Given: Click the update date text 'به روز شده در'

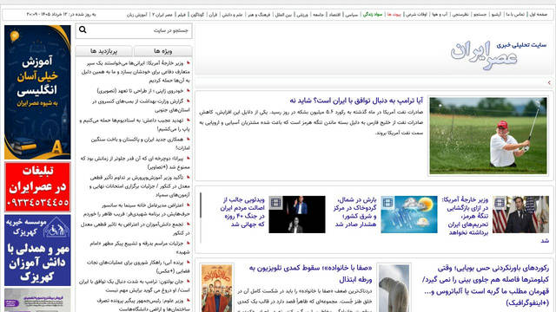Looking at the screenshot, I should (x=61, y=15).
